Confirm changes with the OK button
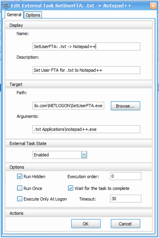The image size is (159, 238). tap(86, 224)
